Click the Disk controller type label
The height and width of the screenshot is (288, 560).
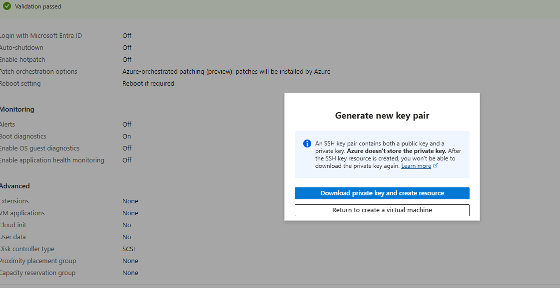click(27, 249)
